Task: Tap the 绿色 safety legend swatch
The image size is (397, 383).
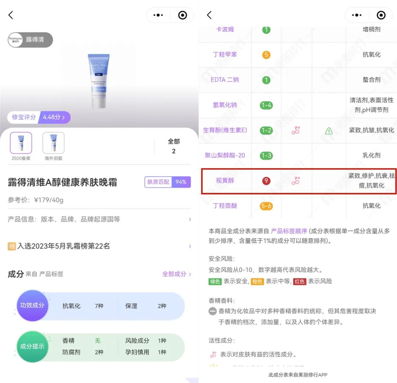Action: 215,281
